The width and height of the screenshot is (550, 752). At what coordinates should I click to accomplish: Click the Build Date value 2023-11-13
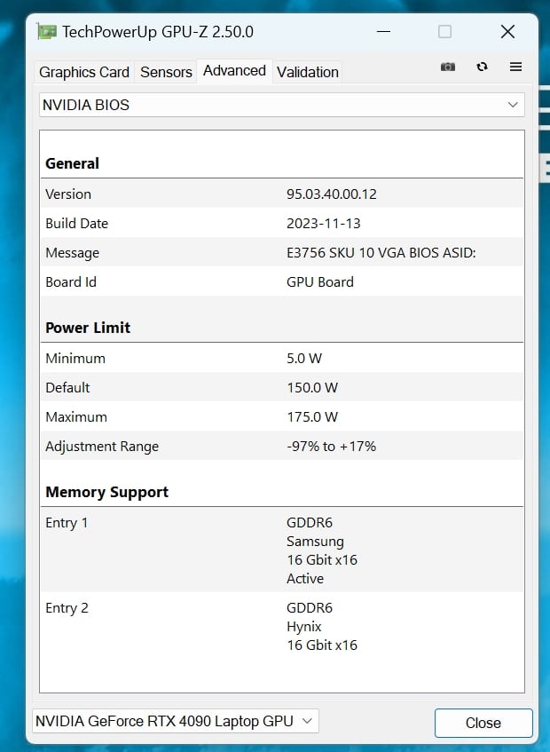tap(323, 223)
